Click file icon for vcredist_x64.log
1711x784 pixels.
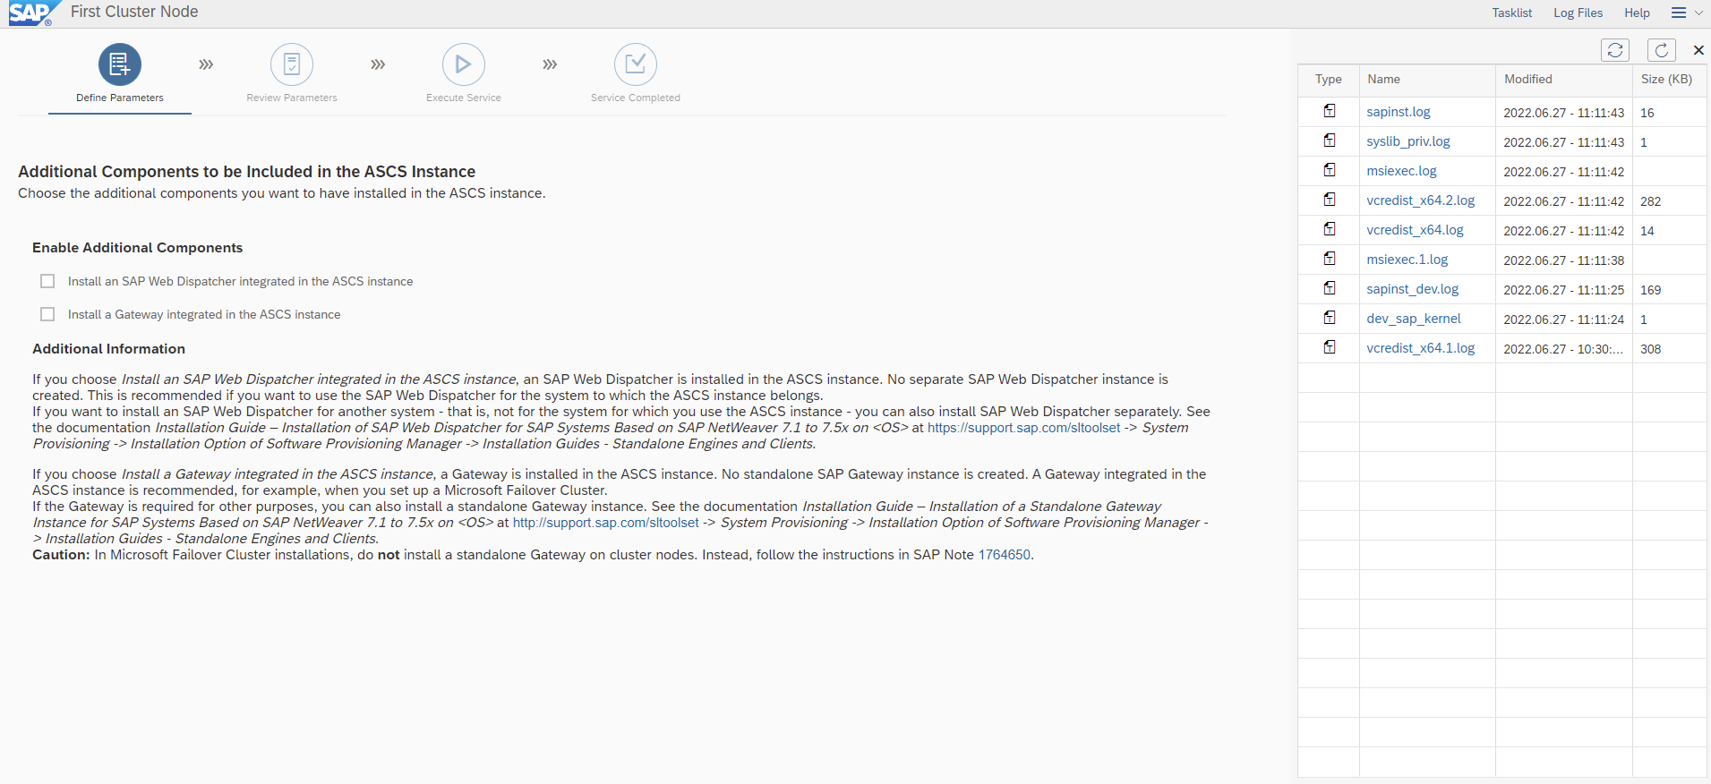(x=1330, y=229)
